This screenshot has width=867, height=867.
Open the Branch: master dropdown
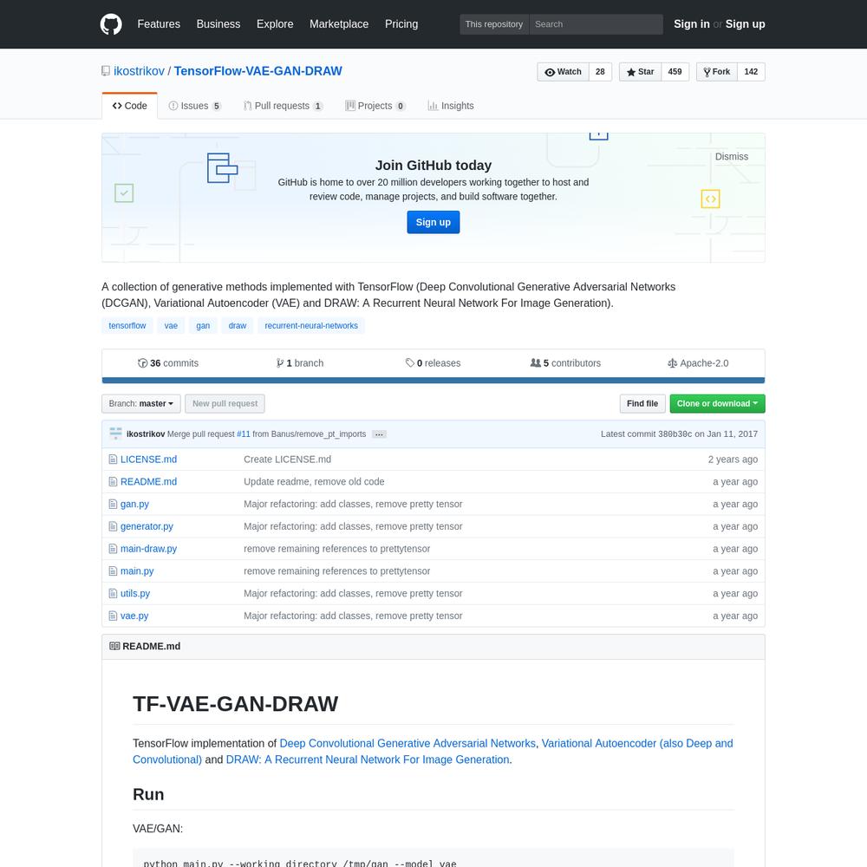pos(141,404)
